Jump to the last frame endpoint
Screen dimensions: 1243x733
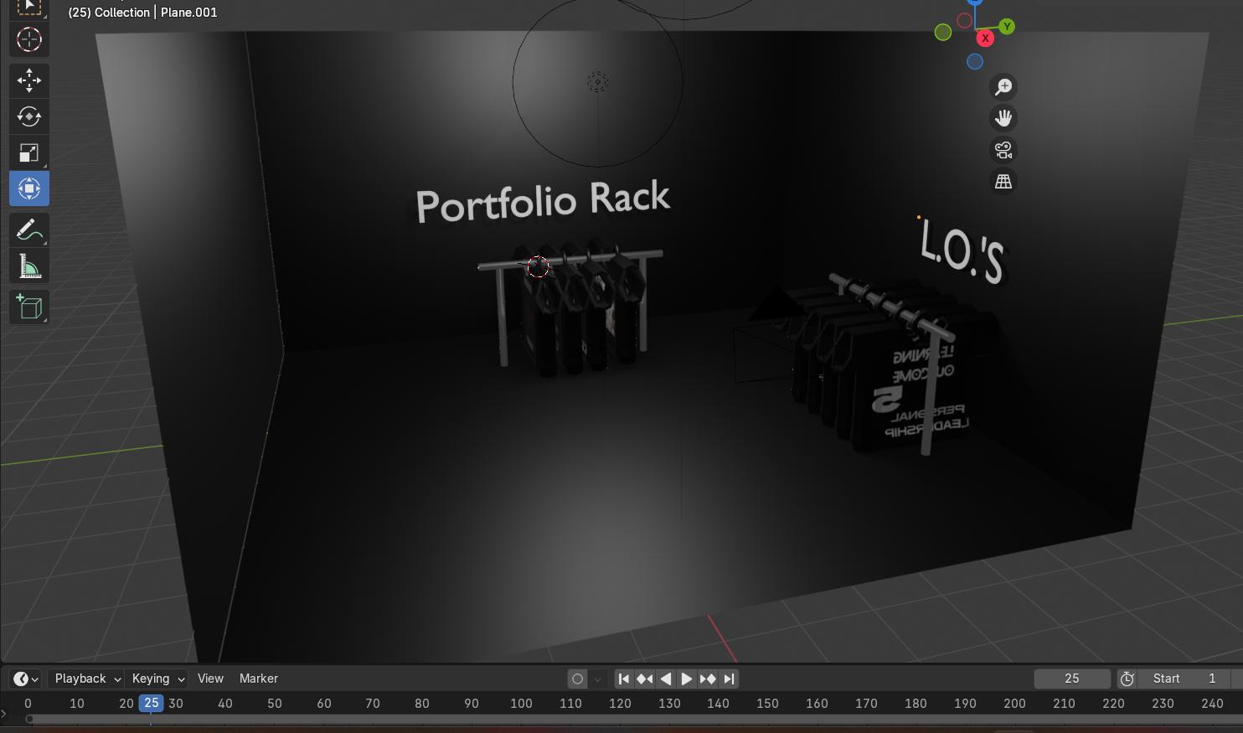point(729,679)
